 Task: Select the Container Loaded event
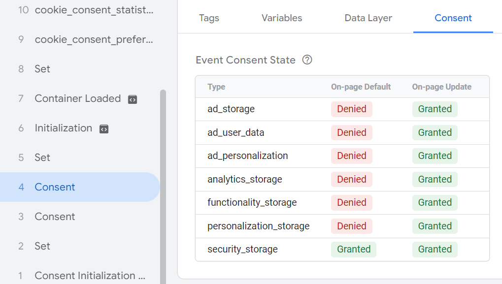coord(77,98)
